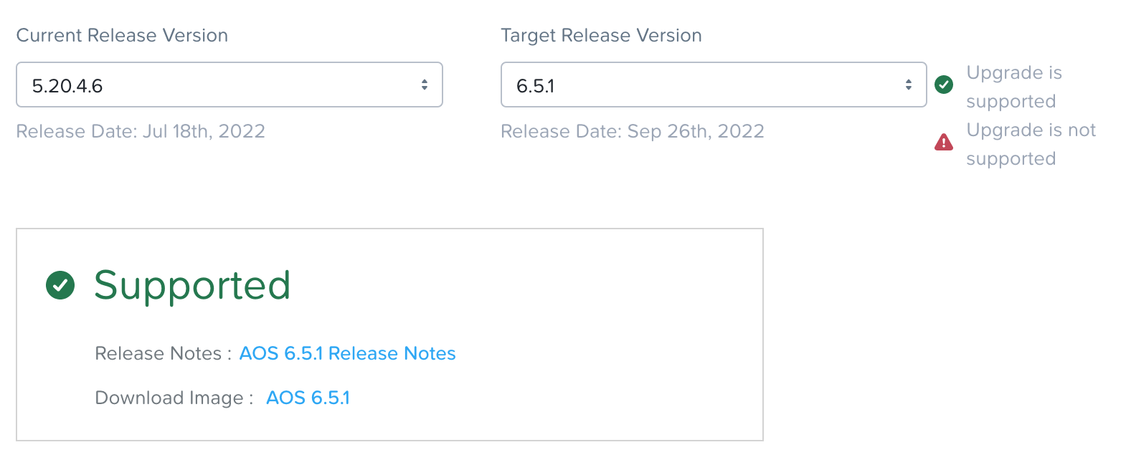Click the Target Release Version label

click(x=601, y=35)
